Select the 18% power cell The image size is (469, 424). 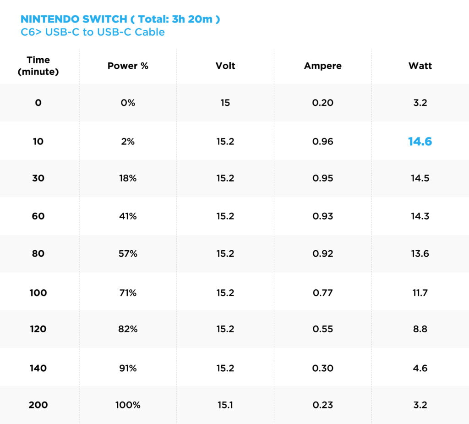point(128,178)
